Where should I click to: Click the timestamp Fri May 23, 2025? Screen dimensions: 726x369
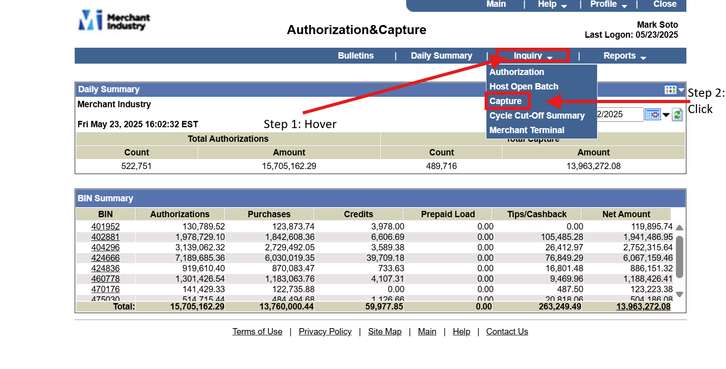tap(138, 124)
